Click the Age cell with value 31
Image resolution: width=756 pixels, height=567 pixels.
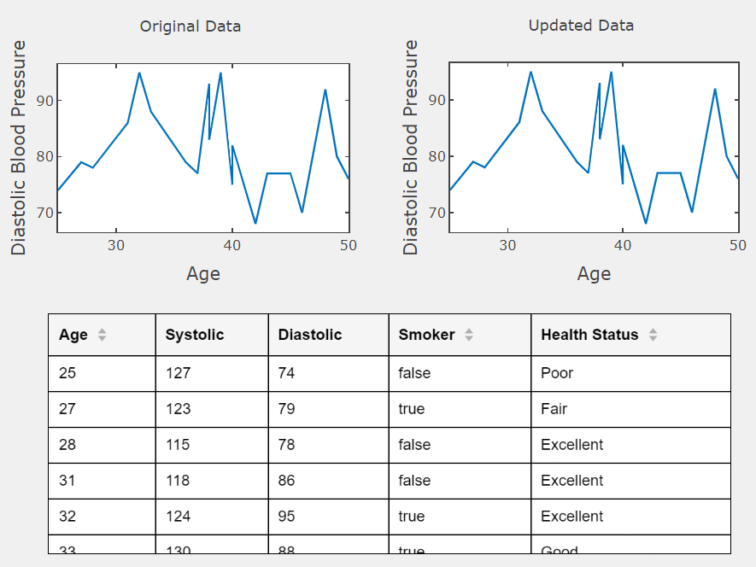102,481
